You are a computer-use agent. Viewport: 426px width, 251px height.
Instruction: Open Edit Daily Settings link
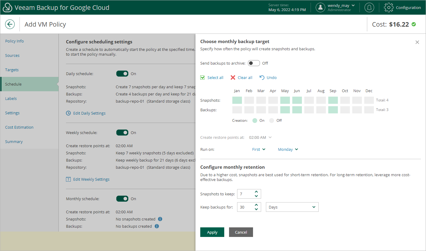click(89, 113)
